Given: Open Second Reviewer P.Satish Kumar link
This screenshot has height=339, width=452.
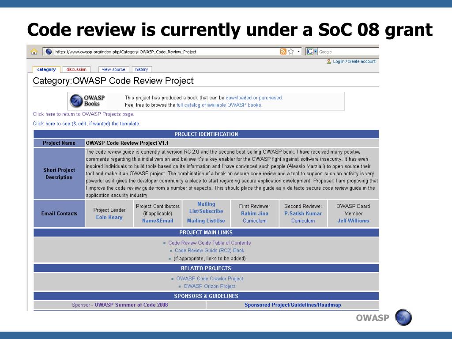Looking at the screenshot, I should click(x=303, y=214).
